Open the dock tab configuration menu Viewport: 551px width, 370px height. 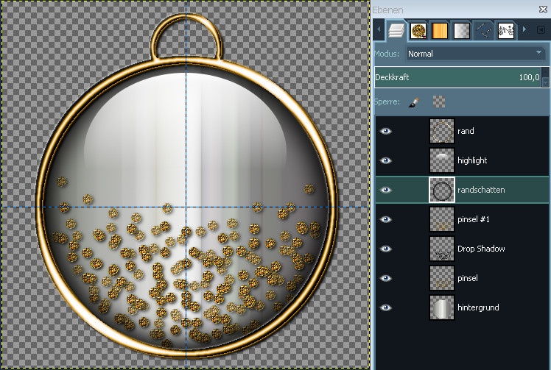(x=541, y=29)
